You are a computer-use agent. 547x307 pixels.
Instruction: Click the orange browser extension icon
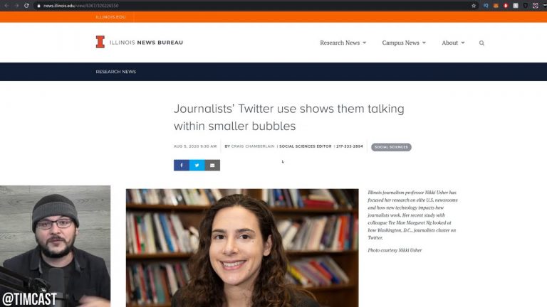496,6
